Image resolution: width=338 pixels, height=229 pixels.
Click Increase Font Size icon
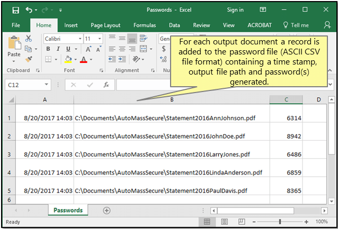[x=88, y=49]
